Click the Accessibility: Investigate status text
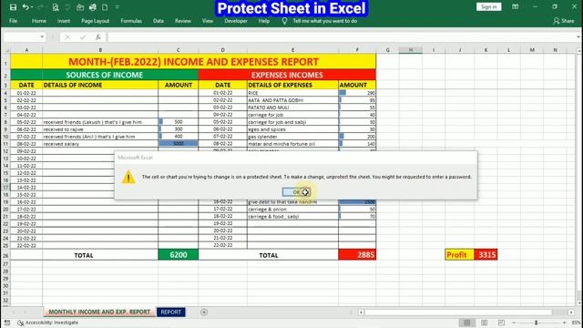This screenshot has width=583, height=328. click(x=52, y=323)
